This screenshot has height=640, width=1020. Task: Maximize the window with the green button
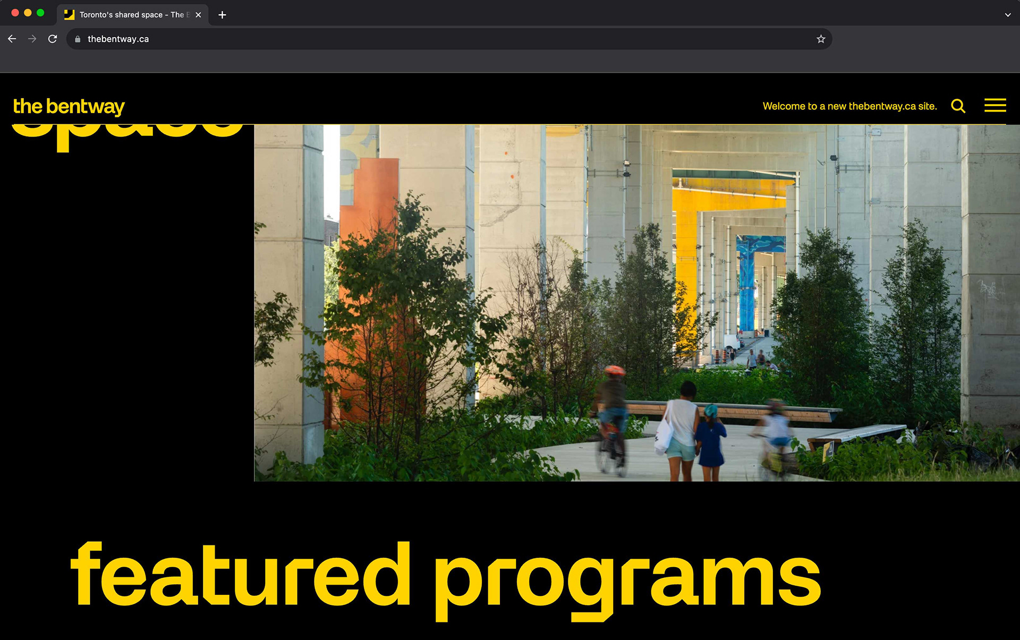pos(40,13)
